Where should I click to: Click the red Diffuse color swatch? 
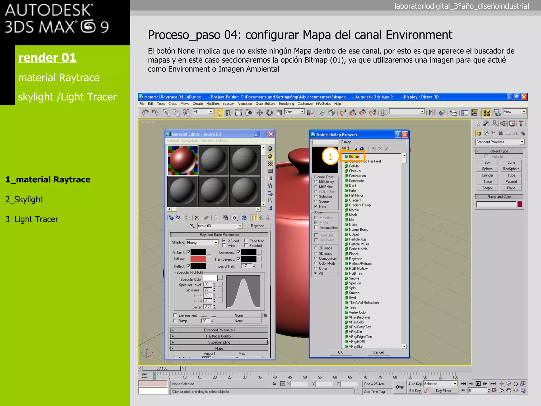point(198,259)
